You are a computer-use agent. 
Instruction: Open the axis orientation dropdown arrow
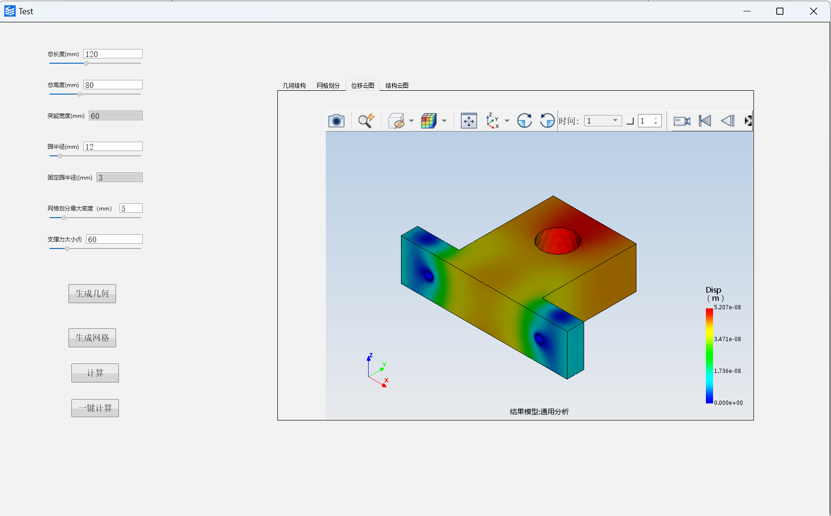click(507, 121)
